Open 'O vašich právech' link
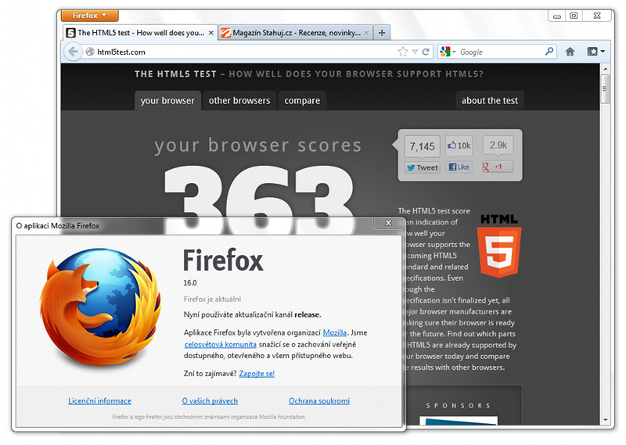Screen dimensions: 626x445 pos(210,400)
